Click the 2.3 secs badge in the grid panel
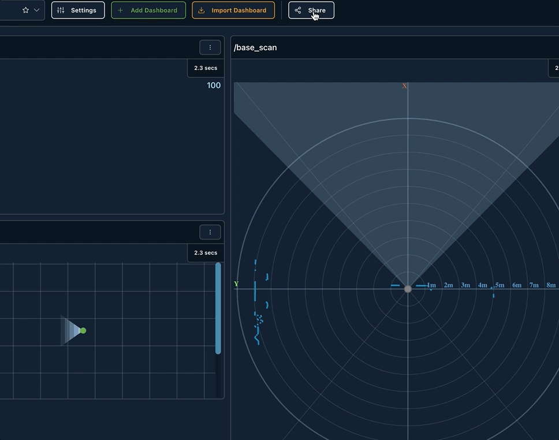This screenshot has width=559, height=440. click(206, 252)
